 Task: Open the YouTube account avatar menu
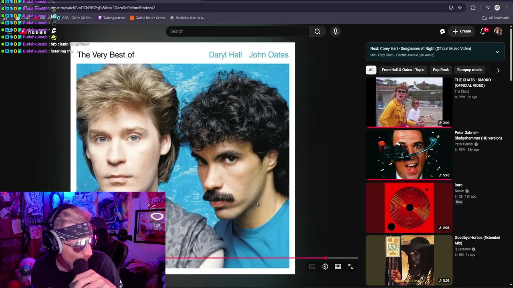pyautogui.click(x=498, y=31)
